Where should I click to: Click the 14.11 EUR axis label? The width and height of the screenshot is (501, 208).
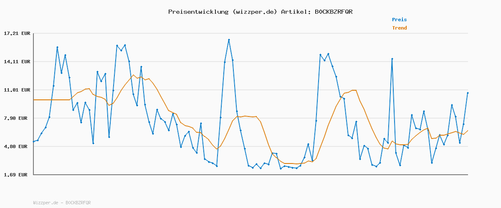pos(17,62)
